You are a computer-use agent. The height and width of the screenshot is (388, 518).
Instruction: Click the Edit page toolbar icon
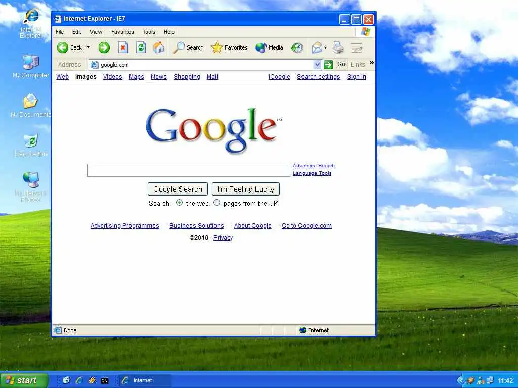tap(357, 48)
